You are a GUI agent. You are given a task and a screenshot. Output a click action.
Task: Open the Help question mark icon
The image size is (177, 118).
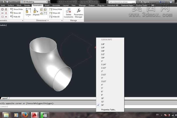(171, 2)
